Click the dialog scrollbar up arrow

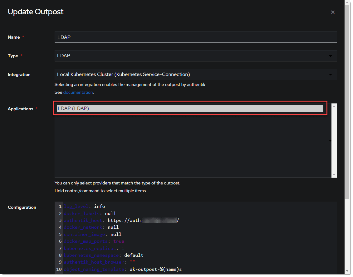click(347, 2)
